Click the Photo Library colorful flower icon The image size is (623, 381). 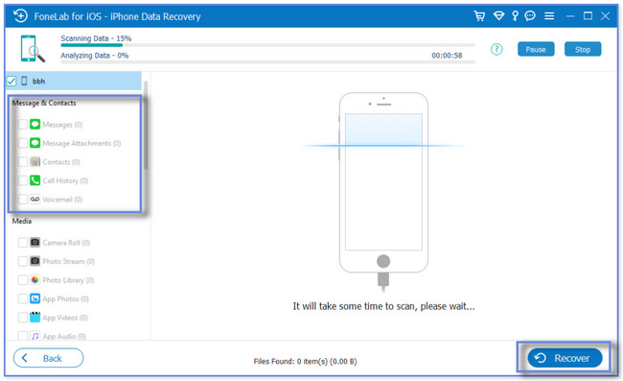(35, 279)
